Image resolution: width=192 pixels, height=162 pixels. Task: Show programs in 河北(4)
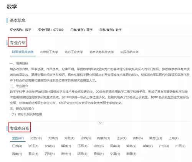[69, 138]
